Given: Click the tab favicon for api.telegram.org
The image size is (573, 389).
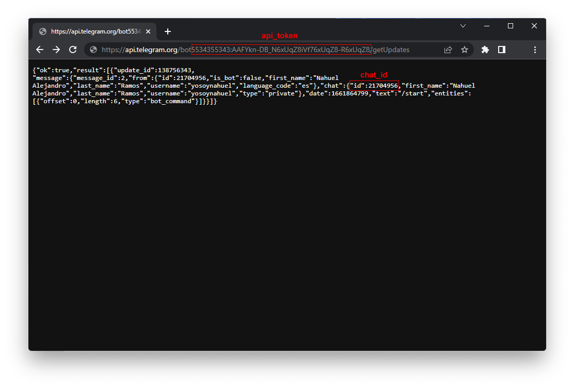Looking at the screenshot, I should [x=42, y=31].
